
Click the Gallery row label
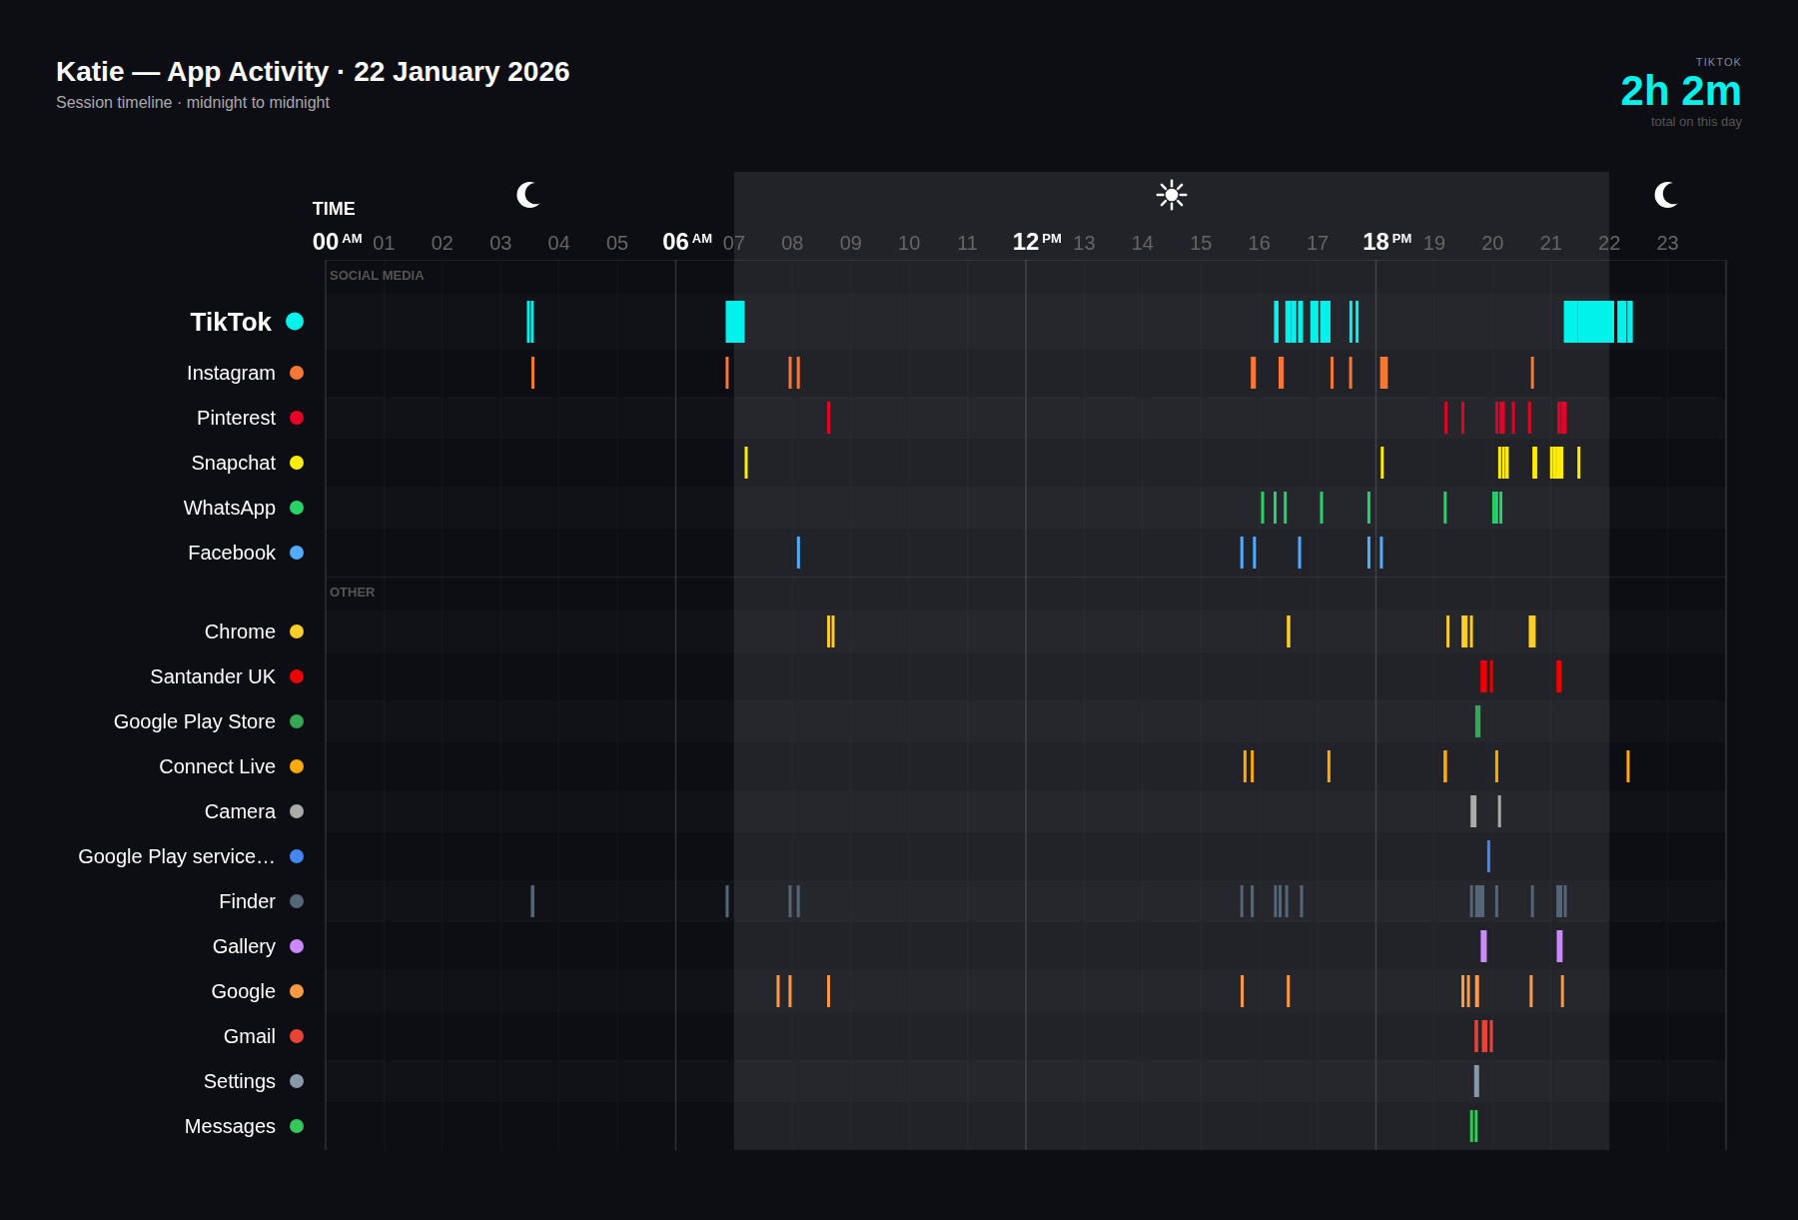tap(244, 946)
